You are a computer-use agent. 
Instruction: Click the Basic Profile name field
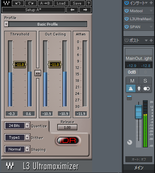[x=48, y=24]
